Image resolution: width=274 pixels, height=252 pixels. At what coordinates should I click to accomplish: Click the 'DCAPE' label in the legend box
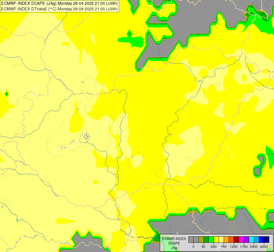(174, 243)
